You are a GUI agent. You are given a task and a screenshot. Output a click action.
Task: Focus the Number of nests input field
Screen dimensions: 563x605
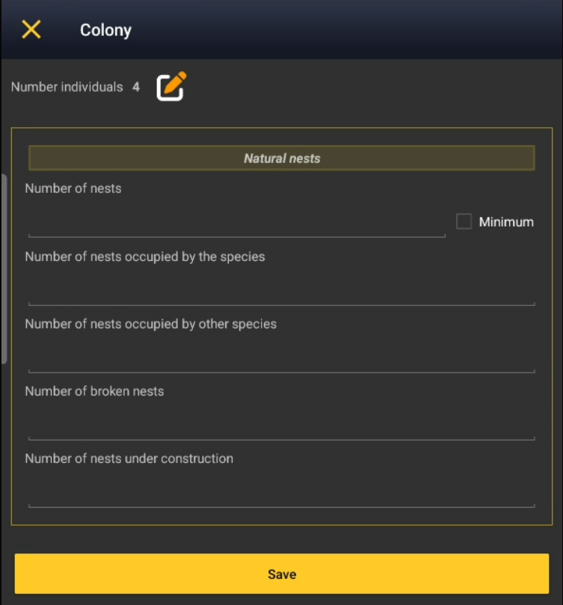pos(236,223)
